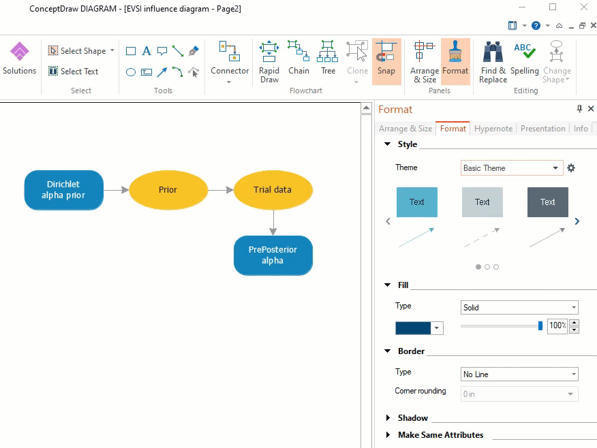Click the Clone tool

click(x=357, y=58)
